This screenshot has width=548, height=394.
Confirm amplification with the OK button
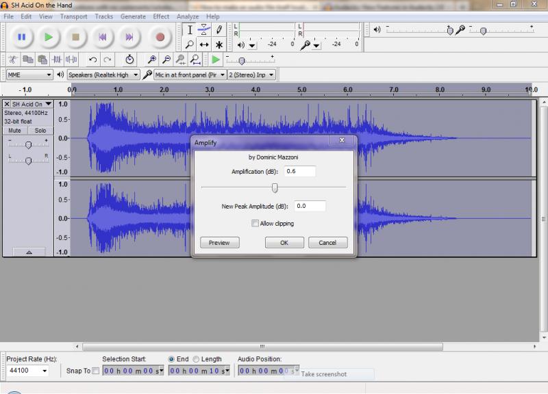284,242
